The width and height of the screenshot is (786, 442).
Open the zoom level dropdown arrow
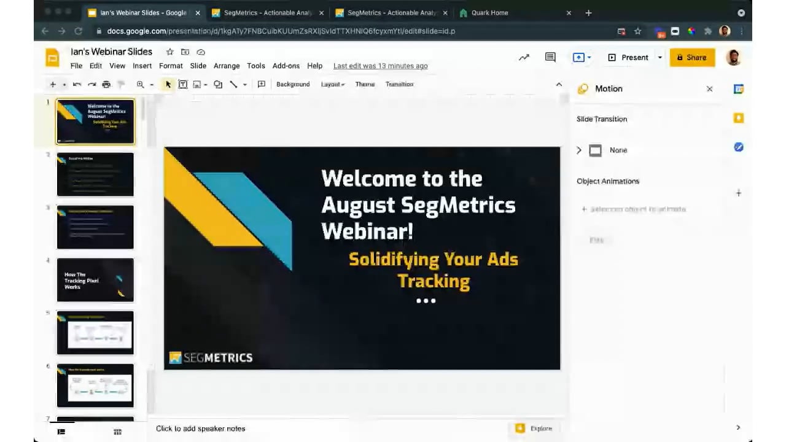click(x=151, y=85)
